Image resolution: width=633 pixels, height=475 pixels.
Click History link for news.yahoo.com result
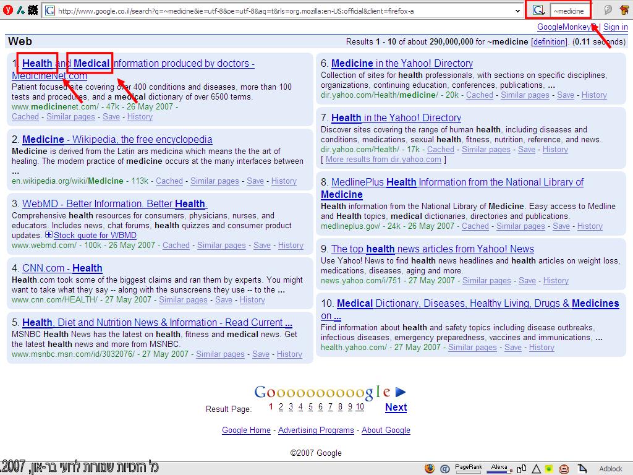pyautogui.click(x=556, y=281)
